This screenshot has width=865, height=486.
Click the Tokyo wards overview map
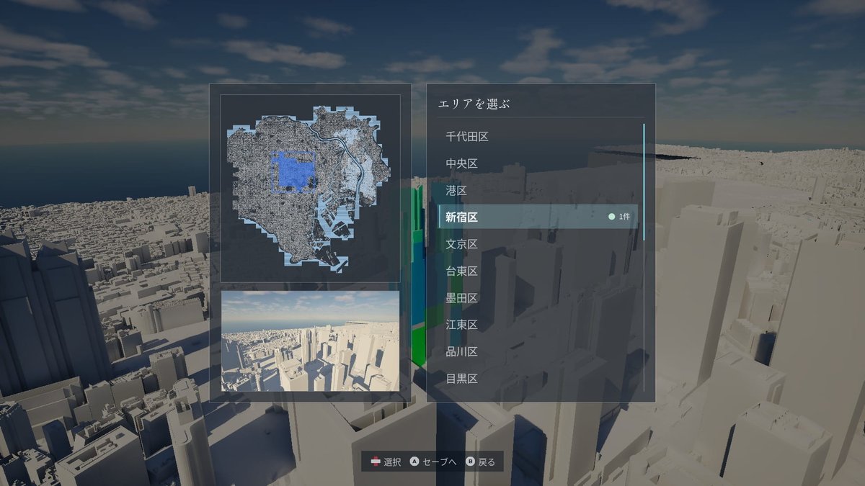(310, 188)
